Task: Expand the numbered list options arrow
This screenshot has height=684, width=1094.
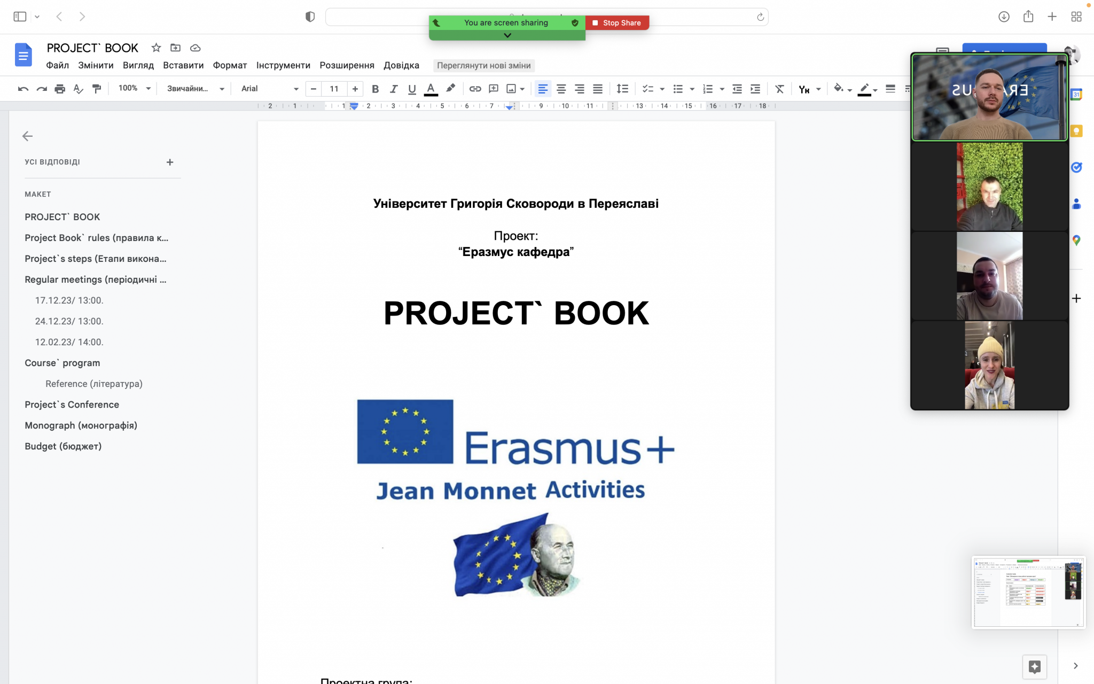Action: pos(722,89)
